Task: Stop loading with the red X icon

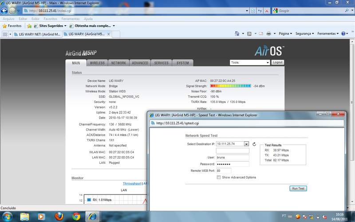Action: click(x=267, y=11)
